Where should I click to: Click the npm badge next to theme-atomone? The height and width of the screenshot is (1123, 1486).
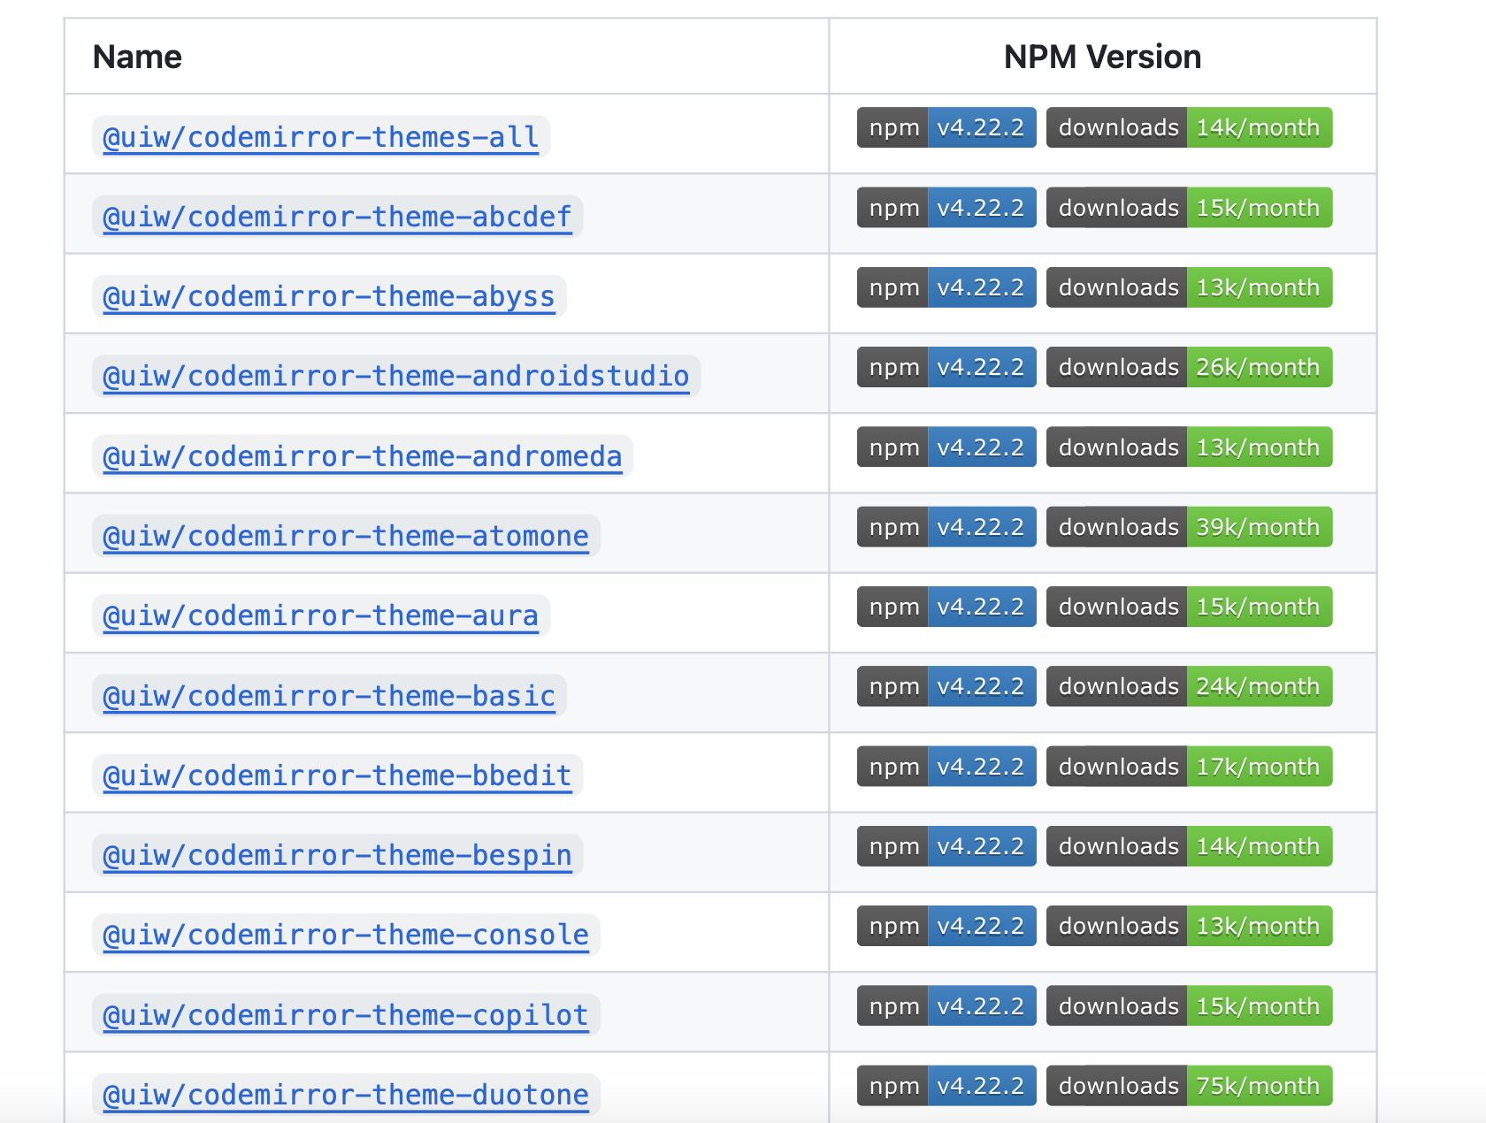[946, 526]
